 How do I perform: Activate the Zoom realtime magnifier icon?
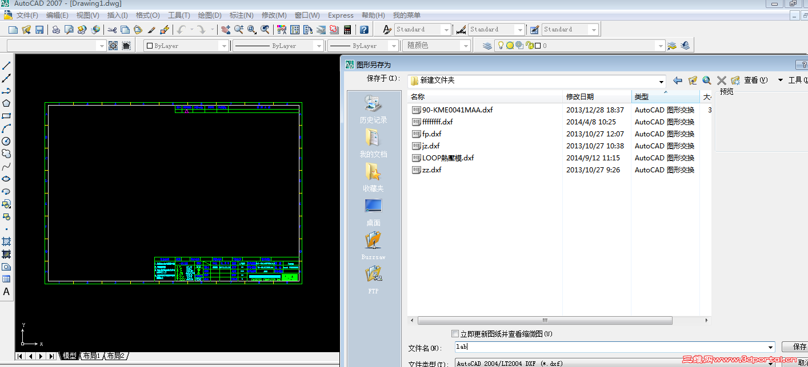[238, 30]
